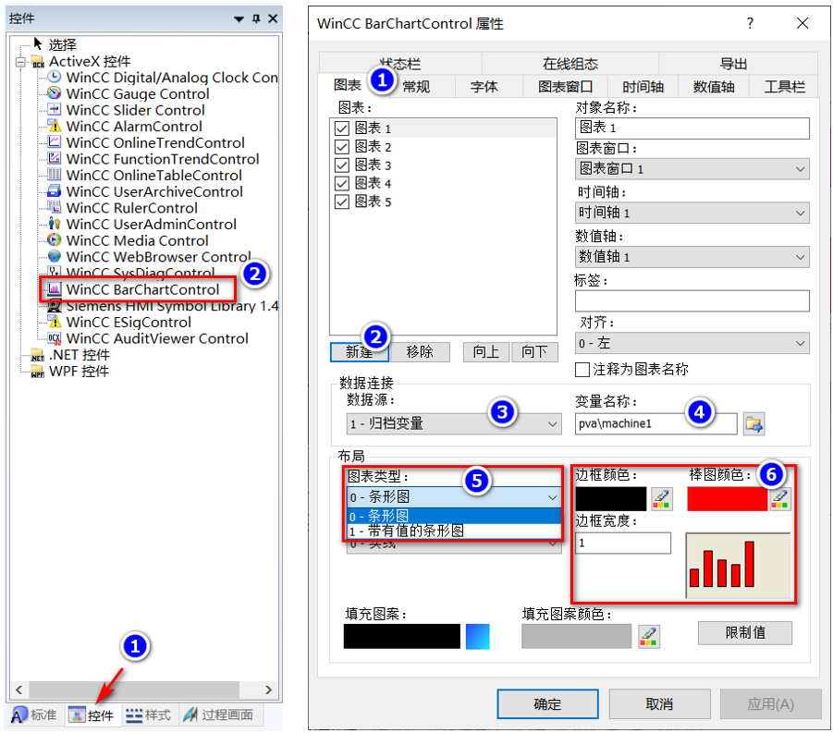Open the fill pattern color picker button
Screen dimensions: 833x733
point(649,636)
